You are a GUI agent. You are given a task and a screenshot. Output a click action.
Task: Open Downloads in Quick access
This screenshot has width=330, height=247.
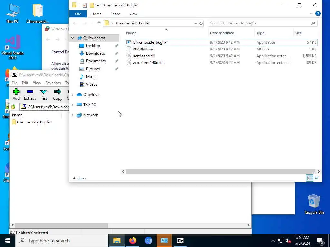click(95, 53)
